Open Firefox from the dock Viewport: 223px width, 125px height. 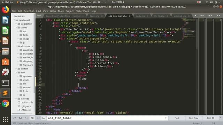point(6,10)
